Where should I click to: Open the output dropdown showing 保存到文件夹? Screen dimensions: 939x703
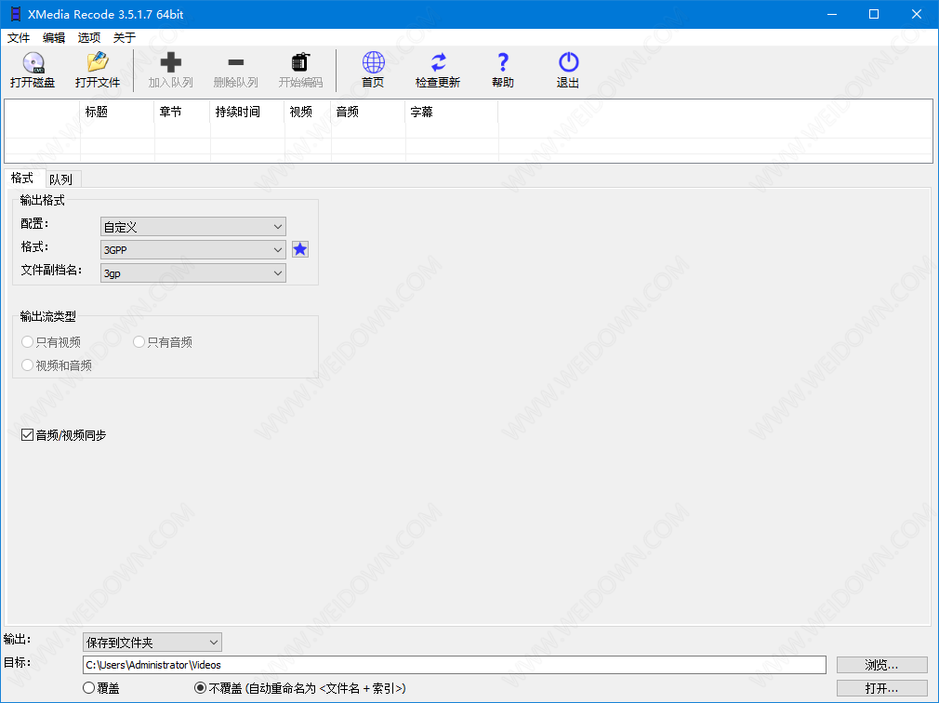pos(152,642)
